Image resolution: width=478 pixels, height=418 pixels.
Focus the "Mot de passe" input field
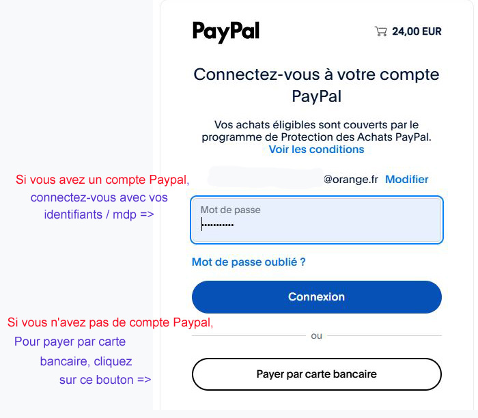click(317, 220)
